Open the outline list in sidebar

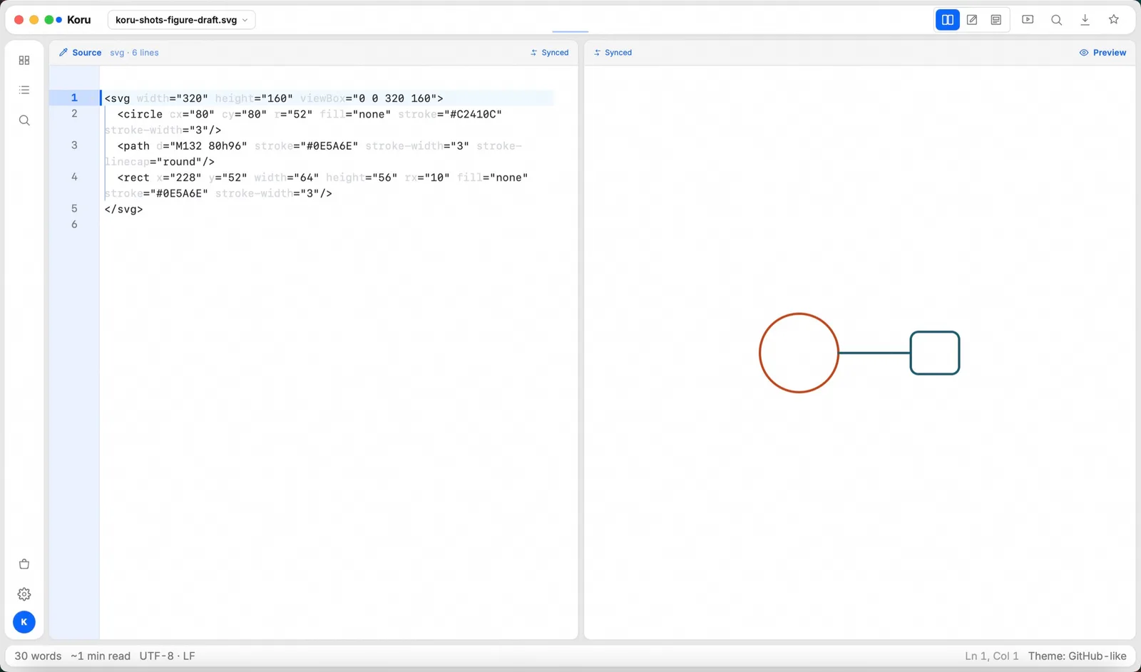24,91
